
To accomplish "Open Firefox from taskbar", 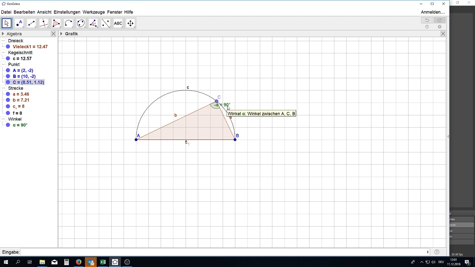I will (x=78, y=262).
